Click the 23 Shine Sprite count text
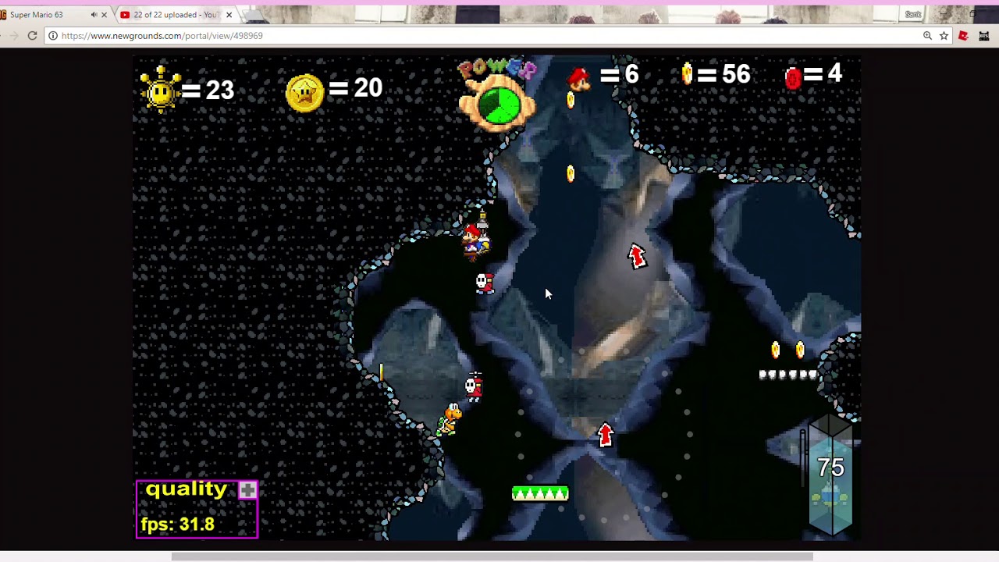Viewport: 999px width, 562px height. pyautogui.click(x=219, y=90)
